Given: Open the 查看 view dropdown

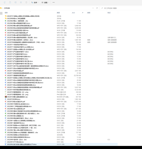Looking at the screenshot, I should [45, 2].
